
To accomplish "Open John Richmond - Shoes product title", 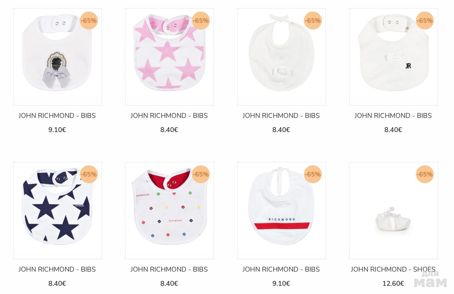I will (x=393, y=269).
